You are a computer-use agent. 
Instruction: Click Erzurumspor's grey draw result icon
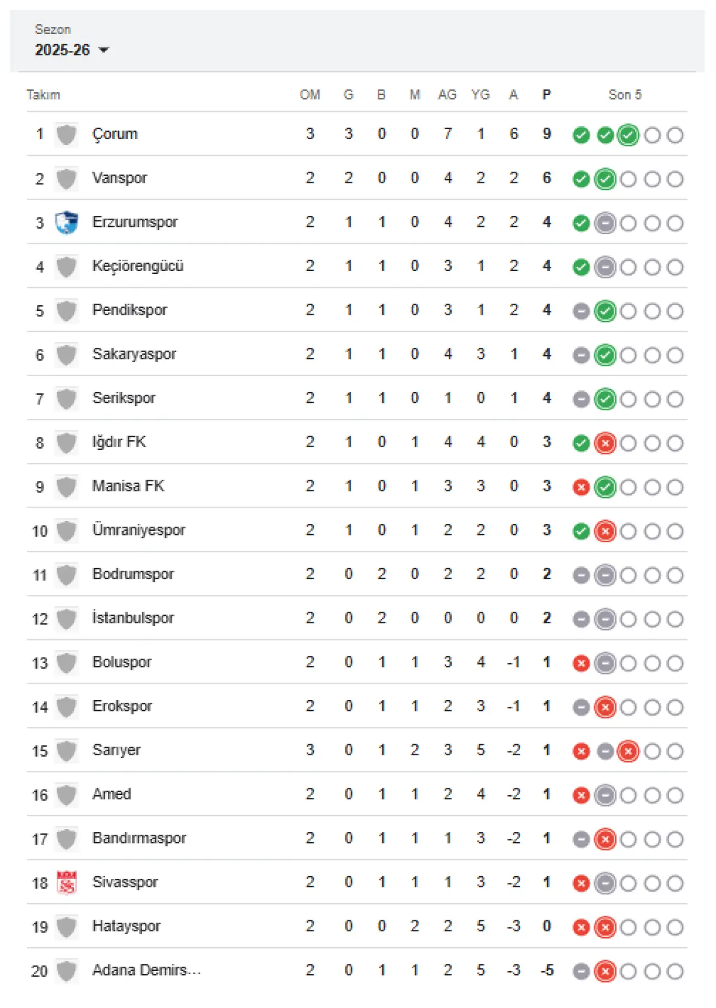click(605, 223)
